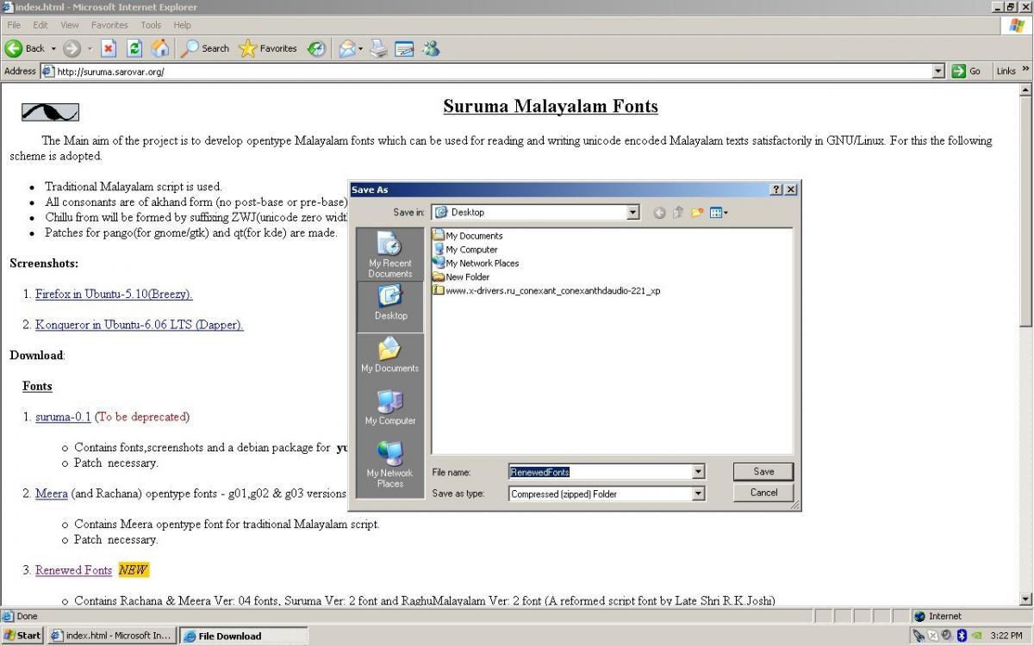Open the Tools menu
1034x646 pixels.
pyautogui.click(x=151, y=25)
